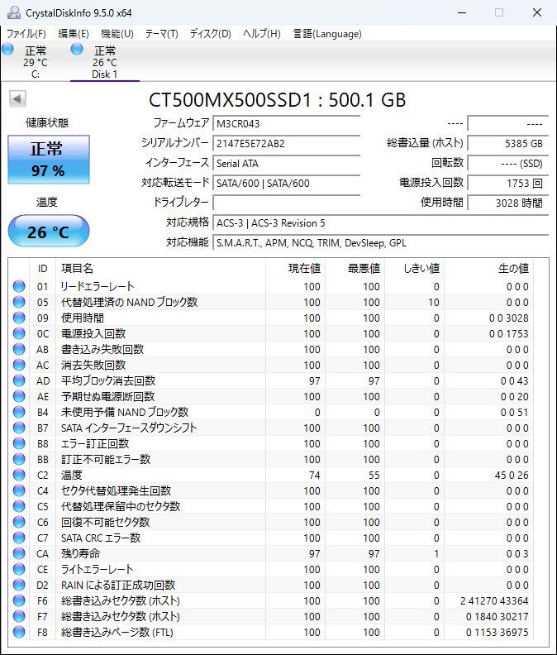
Task: Select the Disk 1 status orb
Action: [78, 50]
